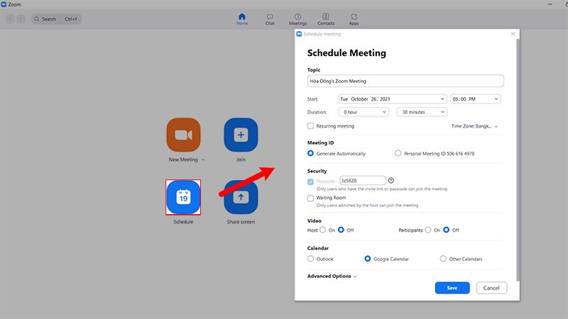The height and width of the screenshot is (319, 568).
Task: Click the Schedule meeting dialog logo icon
Action: (x=299, y=34)
